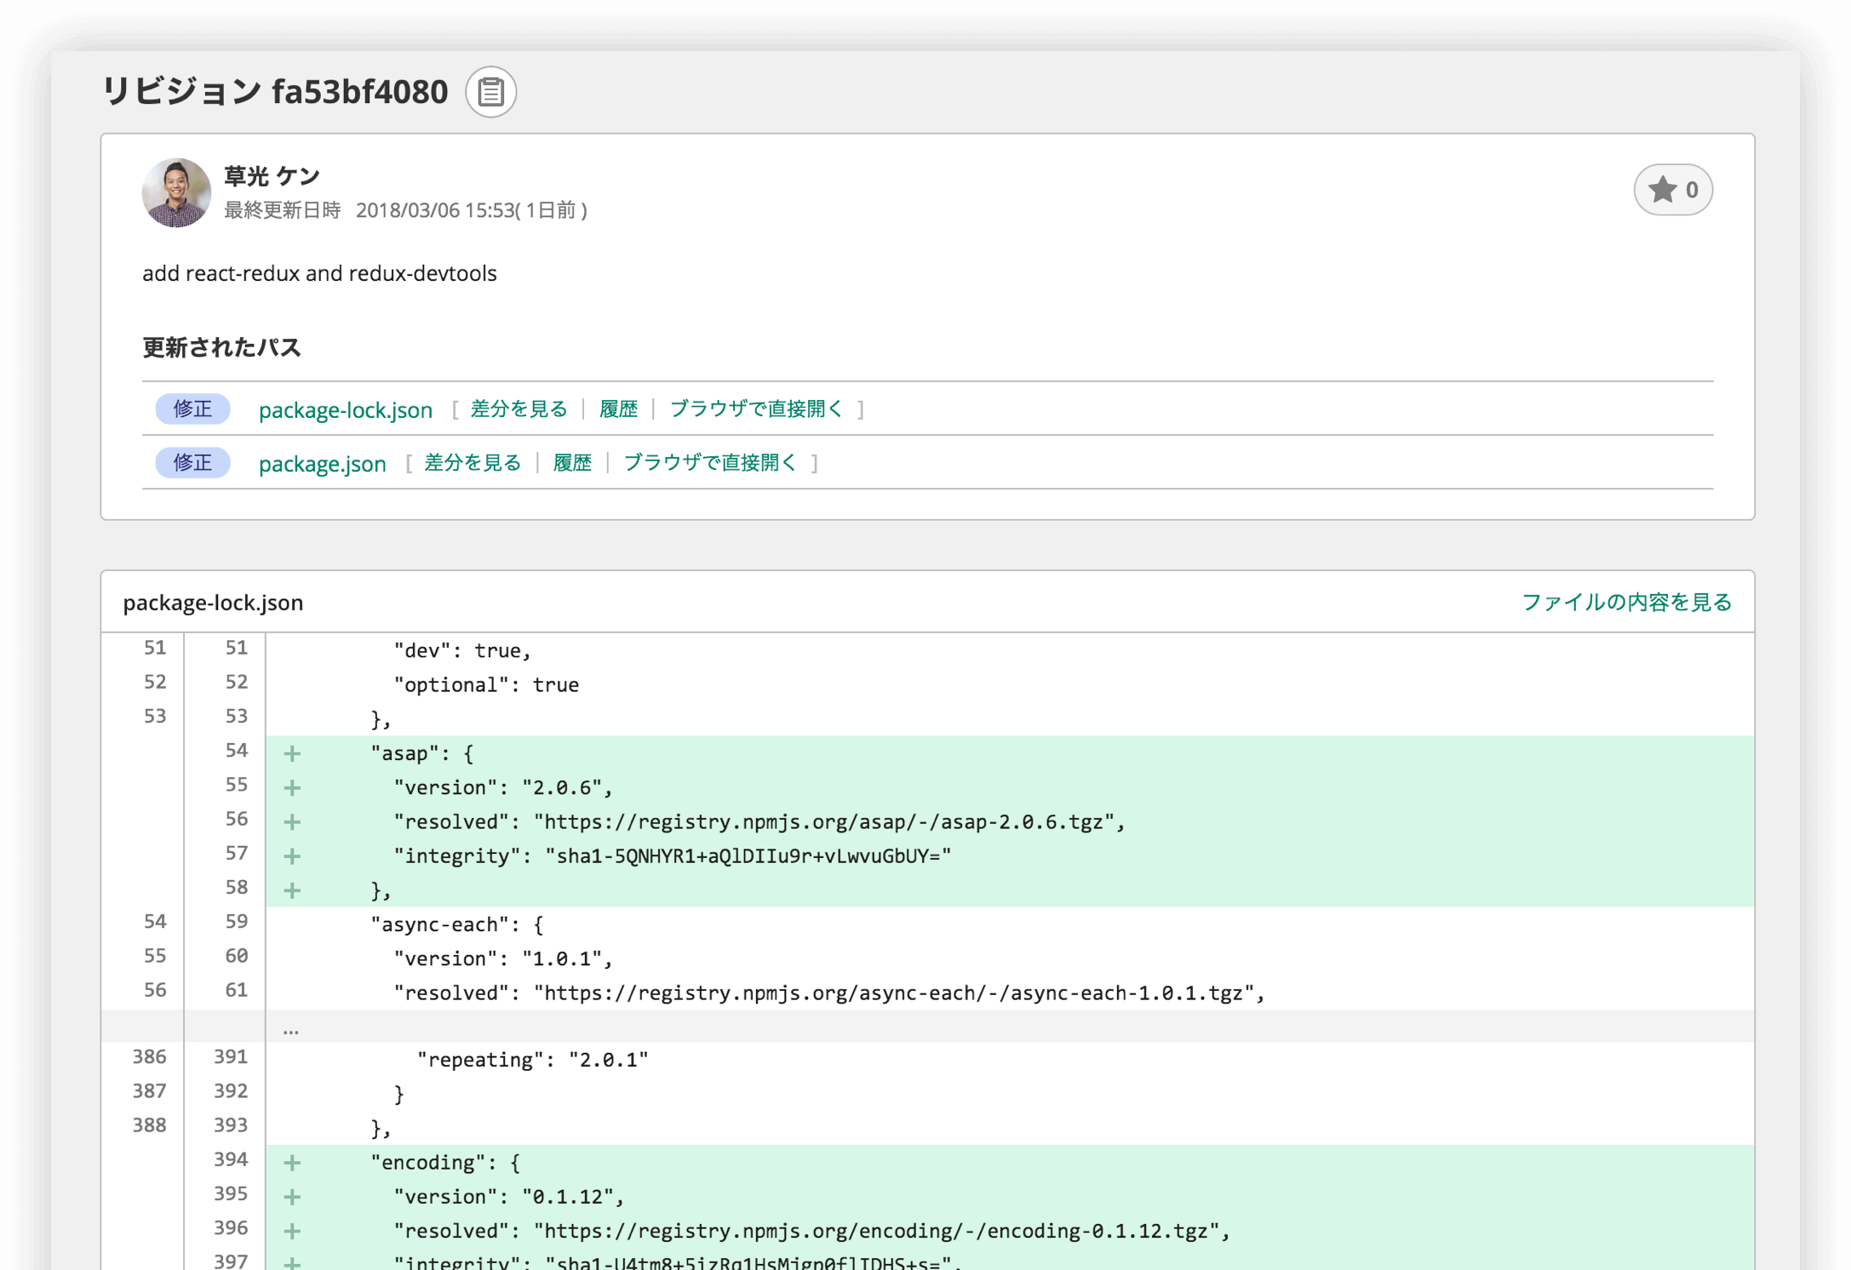Star this revision
Screen dimensions: 1851x1270
1672,190
